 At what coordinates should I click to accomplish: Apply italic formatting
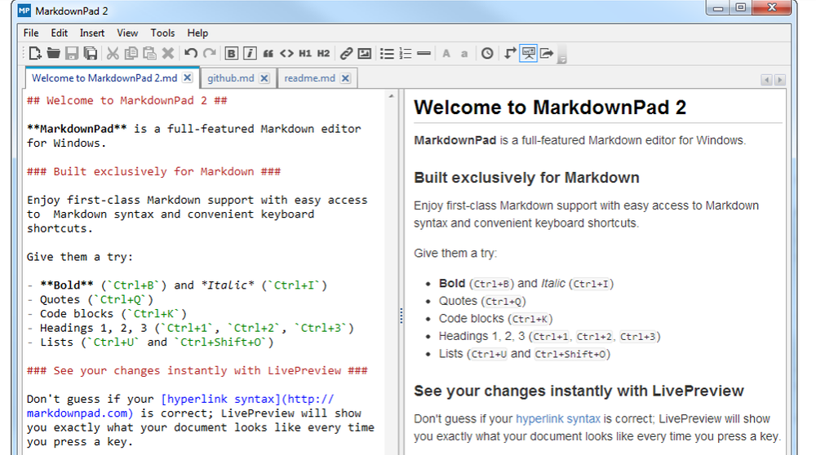pos(250,53)
